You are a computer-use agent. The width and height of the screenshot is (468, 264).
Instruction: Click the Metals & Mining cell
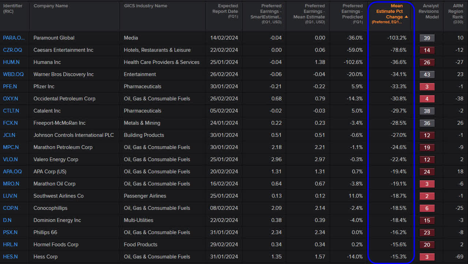coord(142,123)
